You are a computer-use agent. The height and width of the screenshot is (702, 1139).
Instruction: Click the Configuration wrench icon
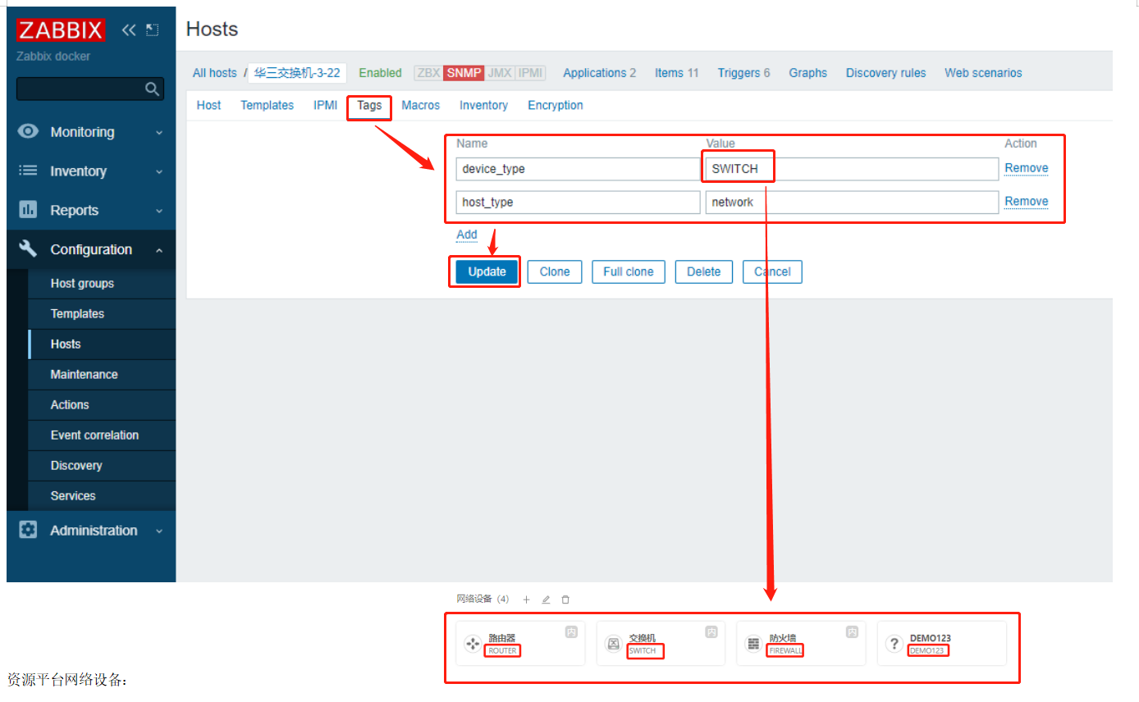pos(28,248)
